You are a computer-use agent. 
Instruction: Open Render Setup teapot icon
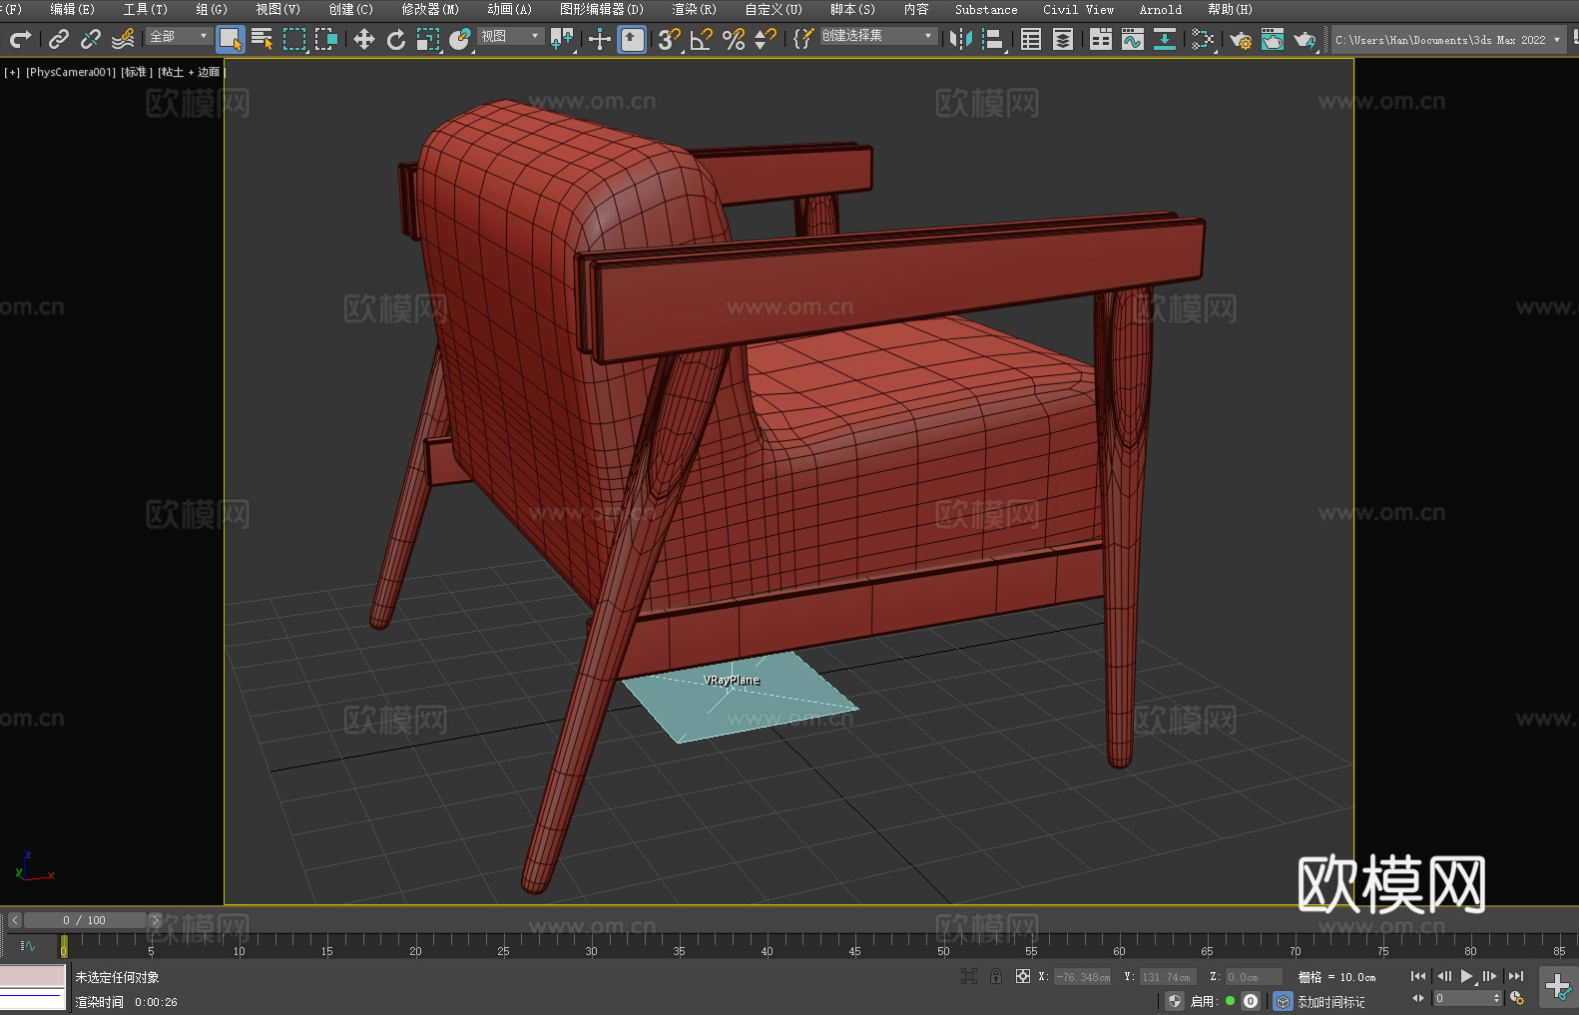pos(1241,39)
